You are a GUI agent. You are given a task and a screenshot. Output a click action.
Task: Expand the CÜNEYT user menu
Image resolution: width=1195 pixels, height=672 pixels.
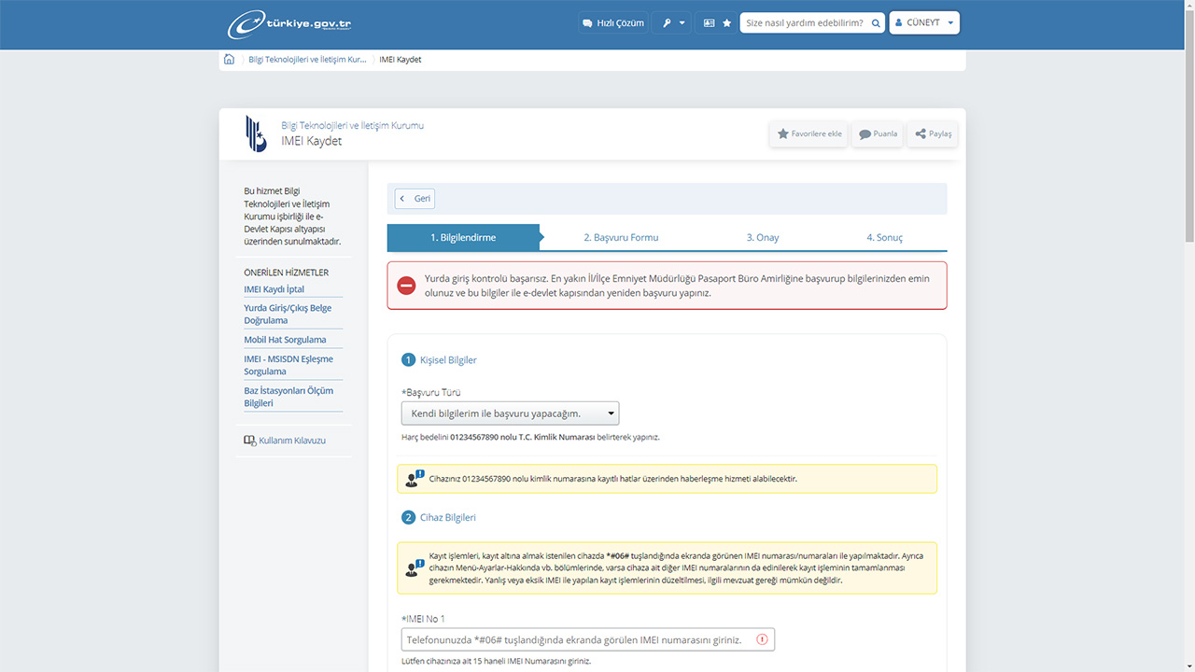[923, 23]
